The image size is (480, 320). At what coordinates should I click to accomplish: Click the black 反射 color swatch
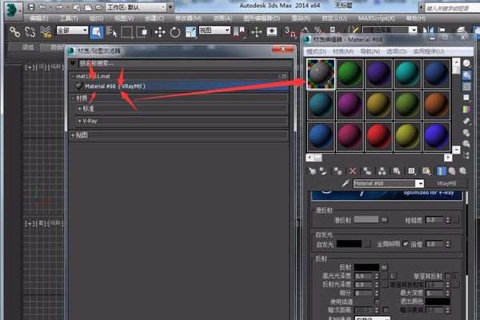click(366, 267)
